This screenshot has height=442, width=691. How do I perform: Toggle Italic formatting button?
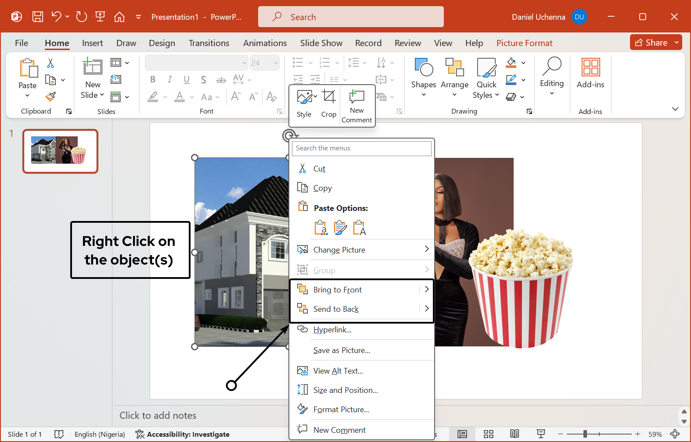pos(169,79)
